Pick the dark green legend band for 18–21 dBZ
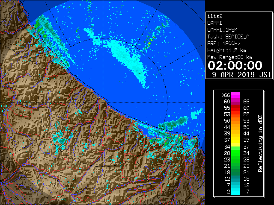The image size is (274, 205). tap(235, 172)
